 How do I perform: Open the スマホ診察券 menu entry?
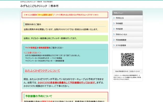tap(121, 45)
